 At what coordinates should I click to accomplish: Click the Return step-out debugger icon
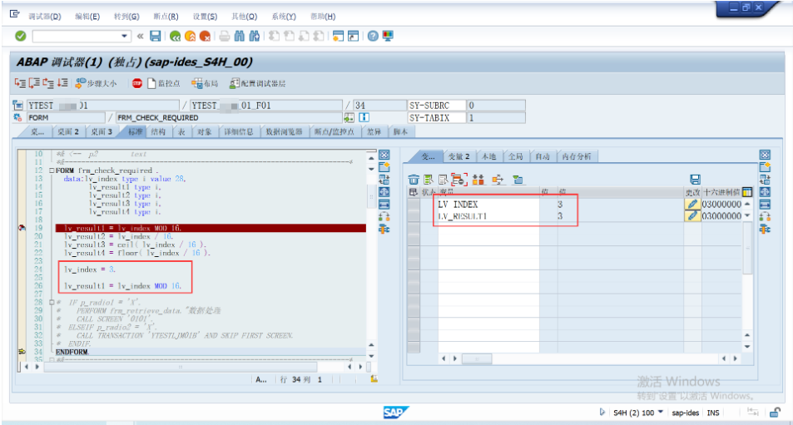[48, 83]
